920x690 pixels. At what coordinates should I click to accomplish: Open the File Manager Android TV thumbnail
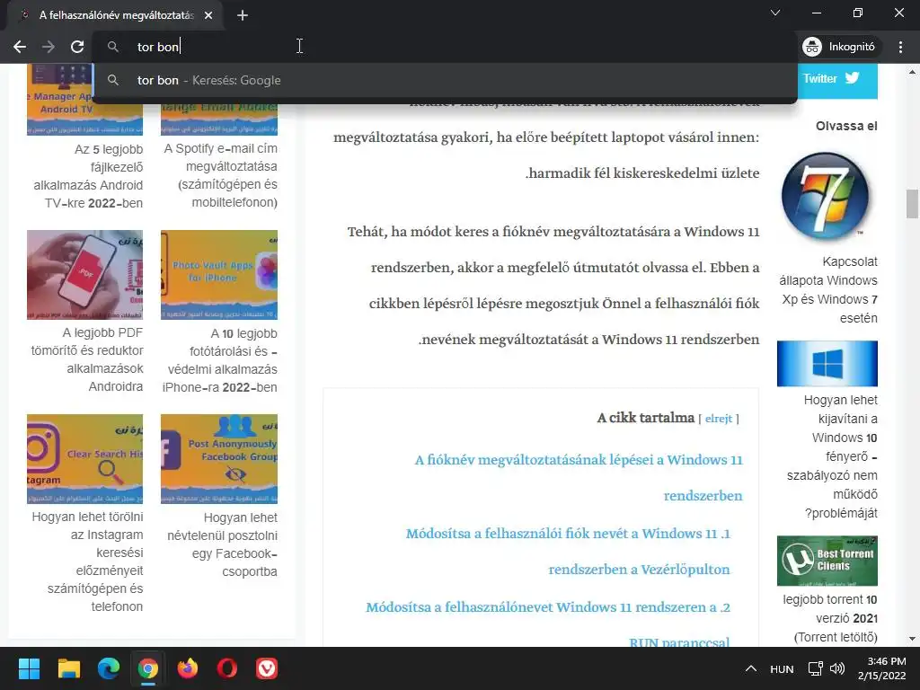click(85, 100)
